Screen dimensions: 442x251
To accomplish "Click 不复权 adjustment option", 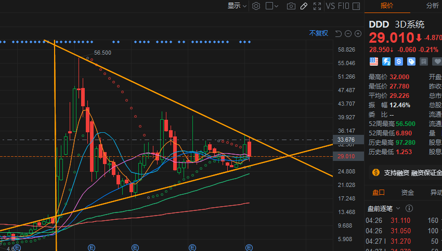I will tap(319, 33).
